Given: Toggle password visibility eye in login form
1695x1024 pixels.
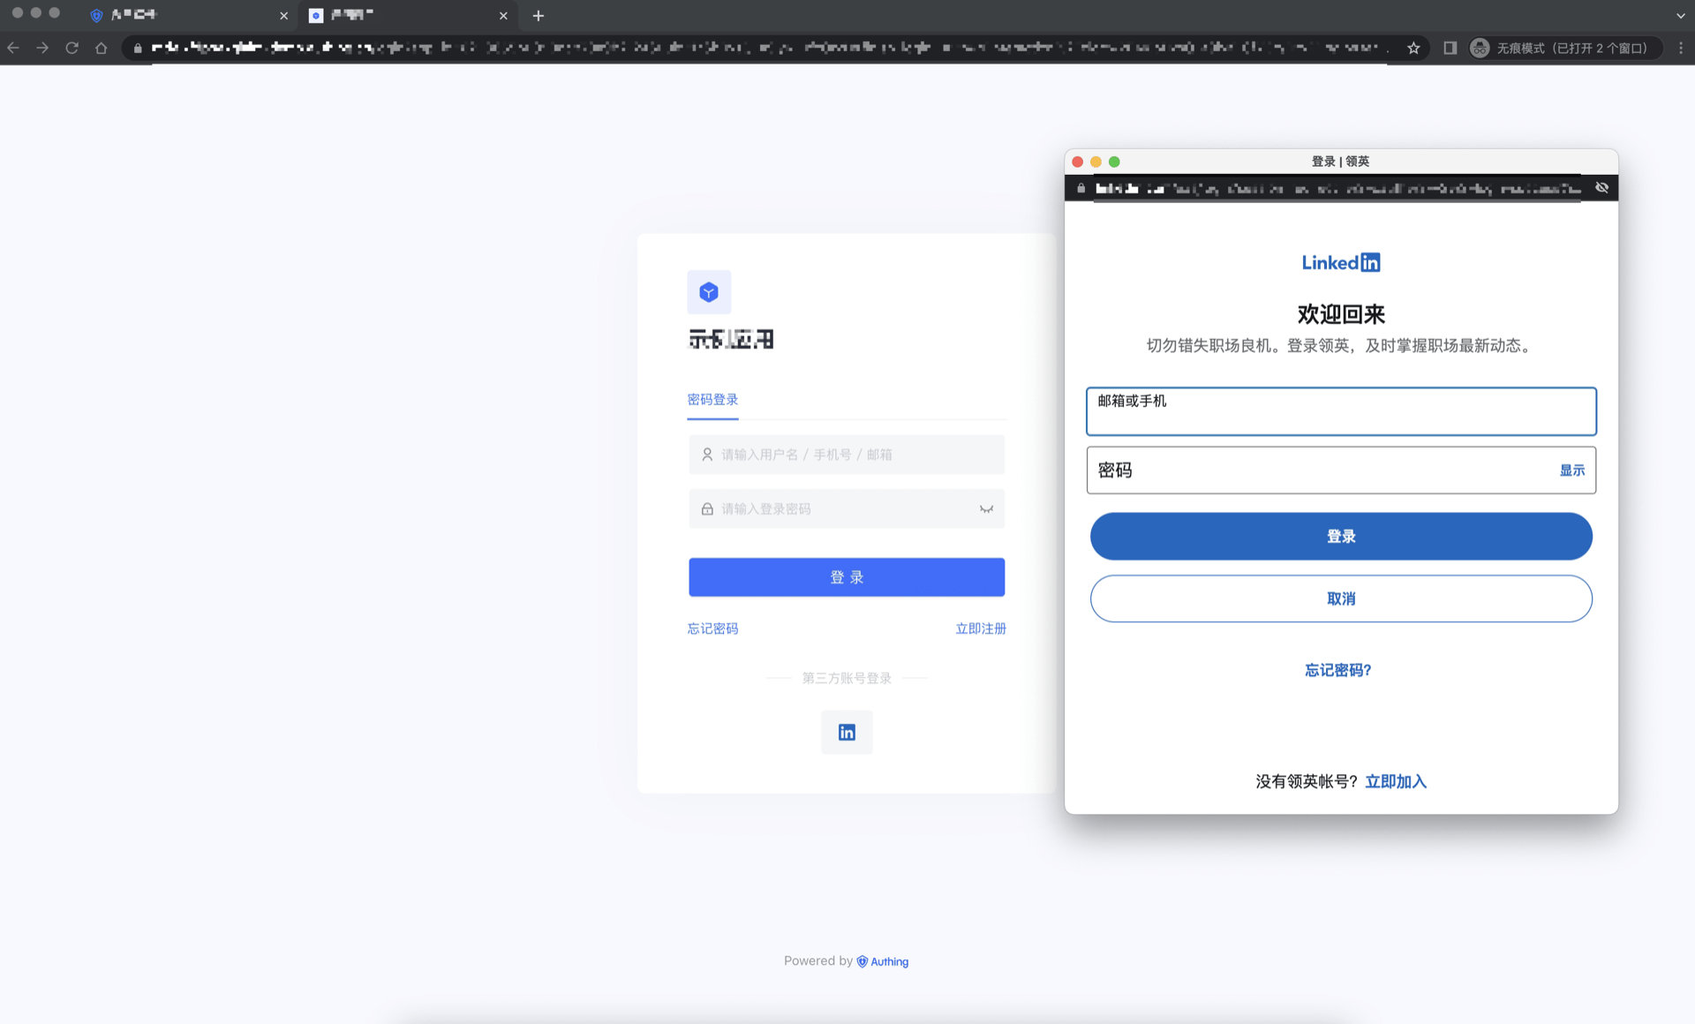Looking at the screenshot, I should (x=986, y=508).
